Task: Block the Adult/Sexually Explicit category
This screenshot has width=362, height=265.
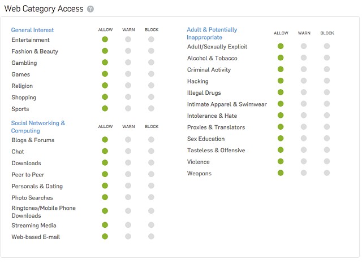Action: tap(327, 46)
